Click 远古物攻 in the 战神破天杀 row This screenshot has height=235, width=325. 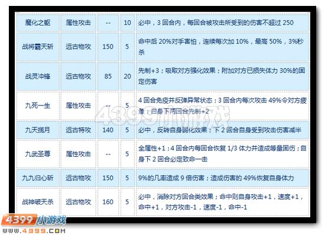[x=79, y=202]
